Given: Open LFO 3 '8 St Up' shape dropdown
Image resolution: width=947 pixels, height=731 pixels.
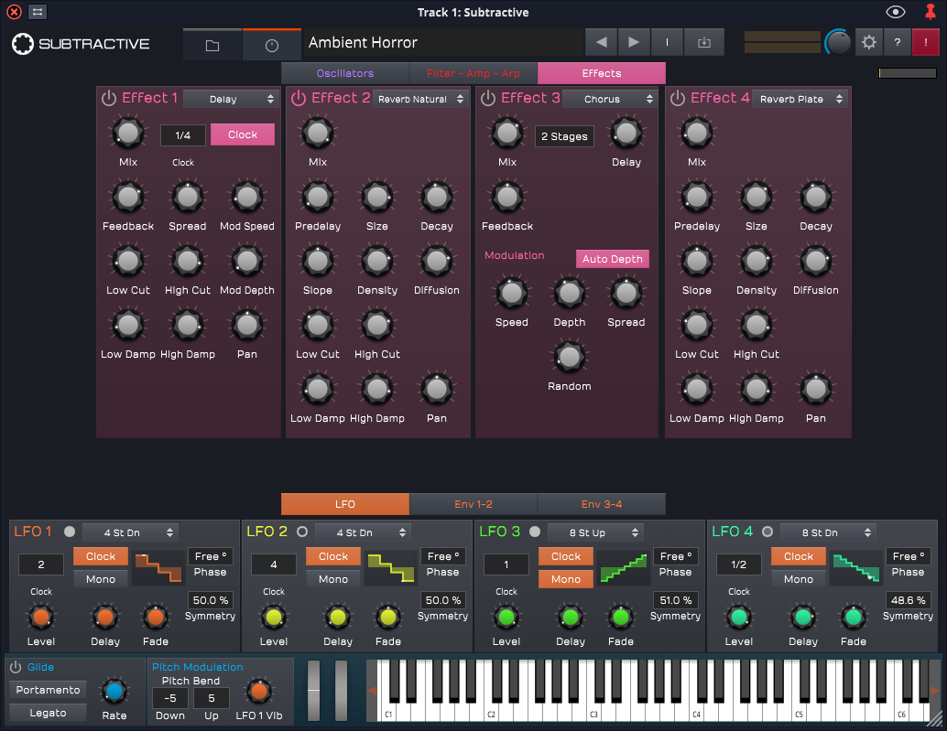Looking at the screenshot, I should pyautogui.click(x=595, y=532).
